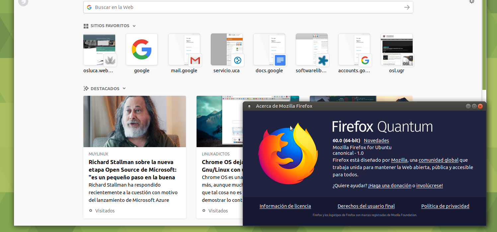Image resolution: width=497 pixels, height=232 pixels.
Task: Click the Google logo inside the search bar
Action: pyautogui.click(x=89, y=7)
